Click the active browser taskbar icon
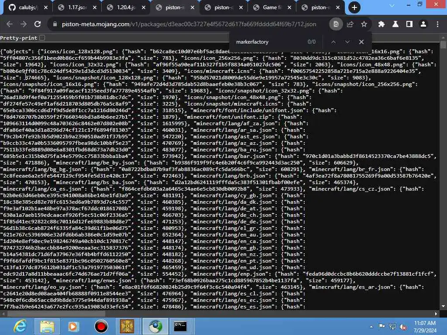 155,326
